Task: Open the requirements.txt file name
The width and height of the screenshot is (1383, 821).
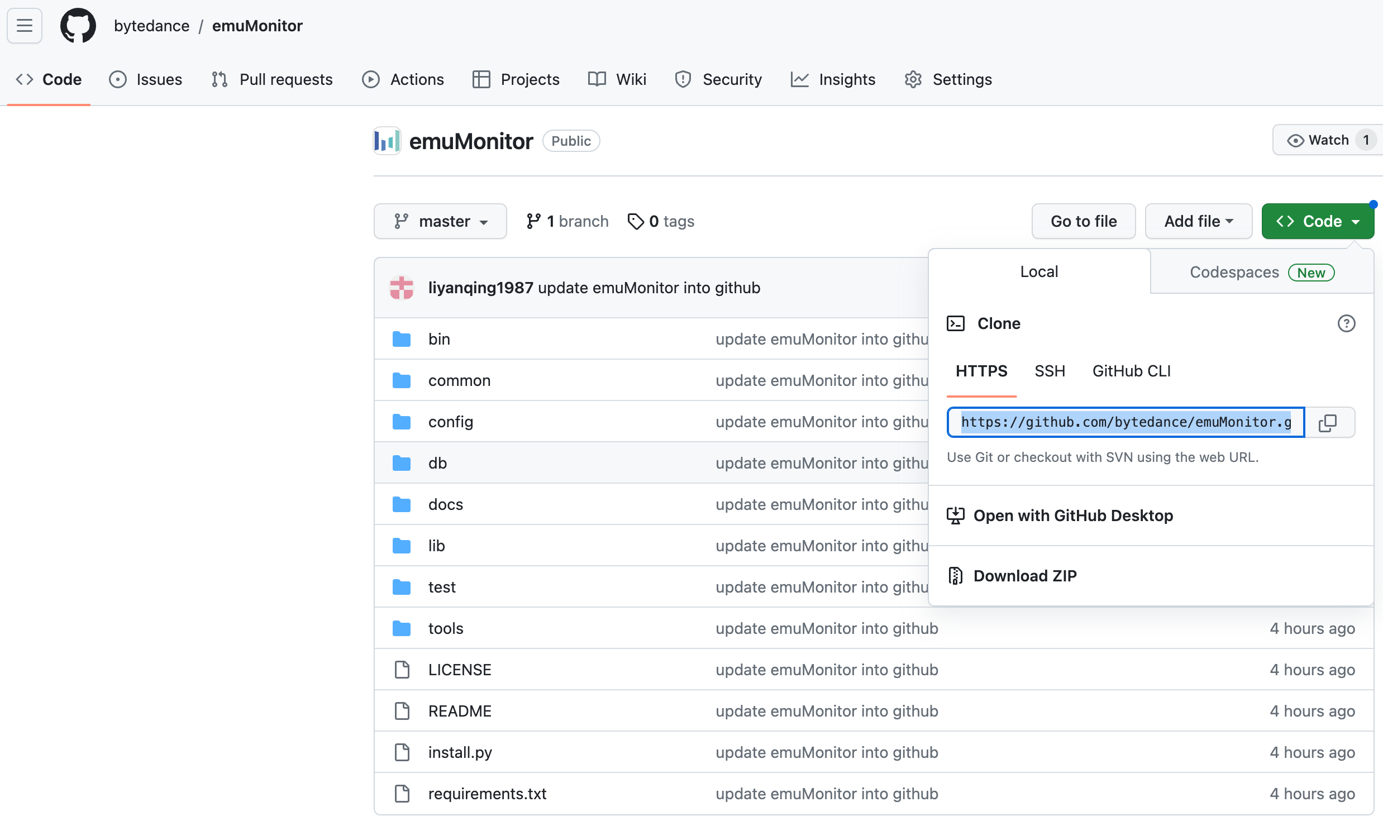Action: (488, 794)
